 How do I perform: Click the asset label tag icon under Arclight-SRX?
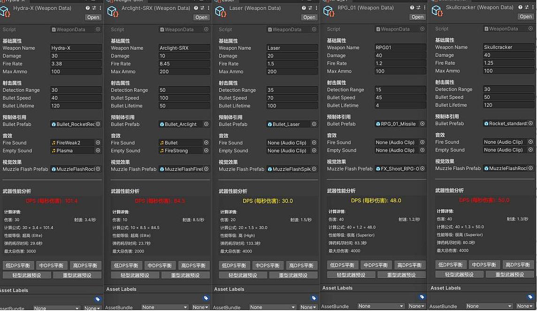tap(206, 298)
